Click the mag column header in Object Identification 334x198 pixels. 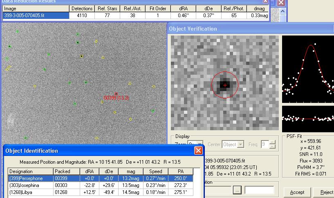[131, 171]
